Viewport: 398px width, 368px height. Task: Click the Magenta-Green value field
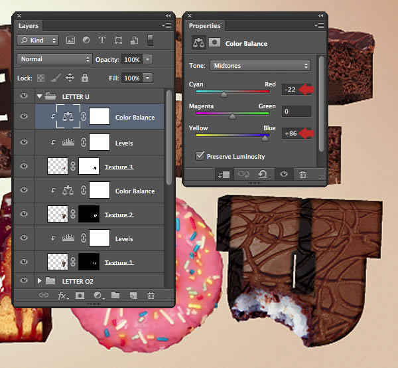pos(296,112)
